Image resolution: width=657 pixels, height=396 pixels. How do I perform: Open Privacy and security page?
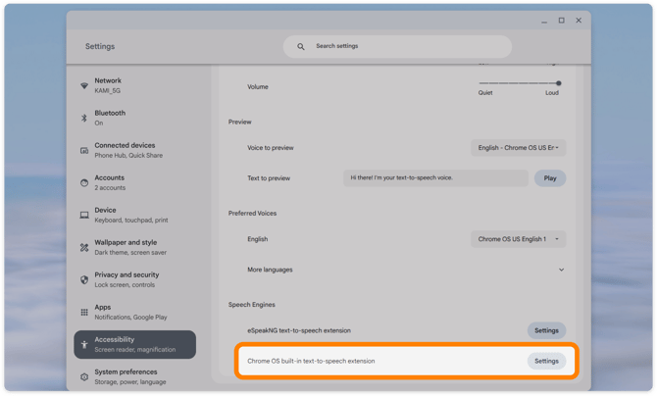point(135,279)
